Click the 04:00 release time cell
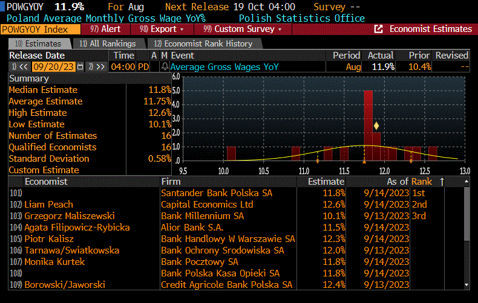This screenshot has width=478, height=303. point(123,66)
